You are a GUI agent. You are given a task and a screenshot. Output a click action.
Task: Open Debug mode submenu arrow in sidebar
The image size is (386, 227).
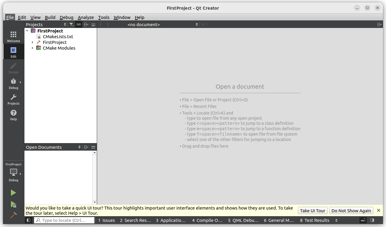tap(21, 82)
